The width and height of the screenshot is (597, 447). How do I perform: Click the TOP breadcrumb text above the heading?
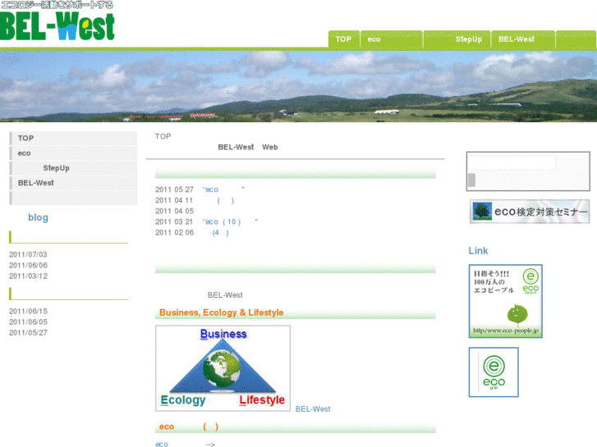tap(163, 137)
